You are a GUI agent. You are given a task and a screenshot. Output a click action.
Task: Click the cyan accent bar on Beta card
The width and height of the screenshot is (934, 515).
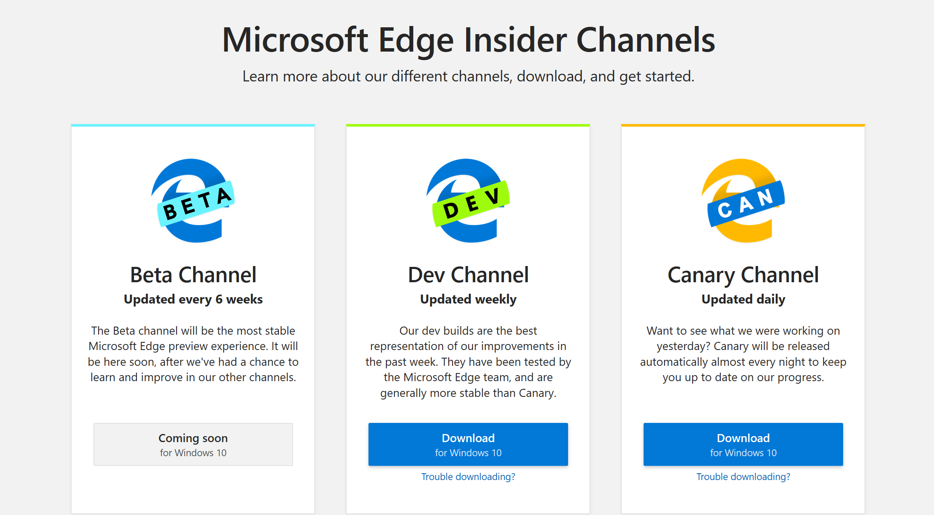click(193, 125)
